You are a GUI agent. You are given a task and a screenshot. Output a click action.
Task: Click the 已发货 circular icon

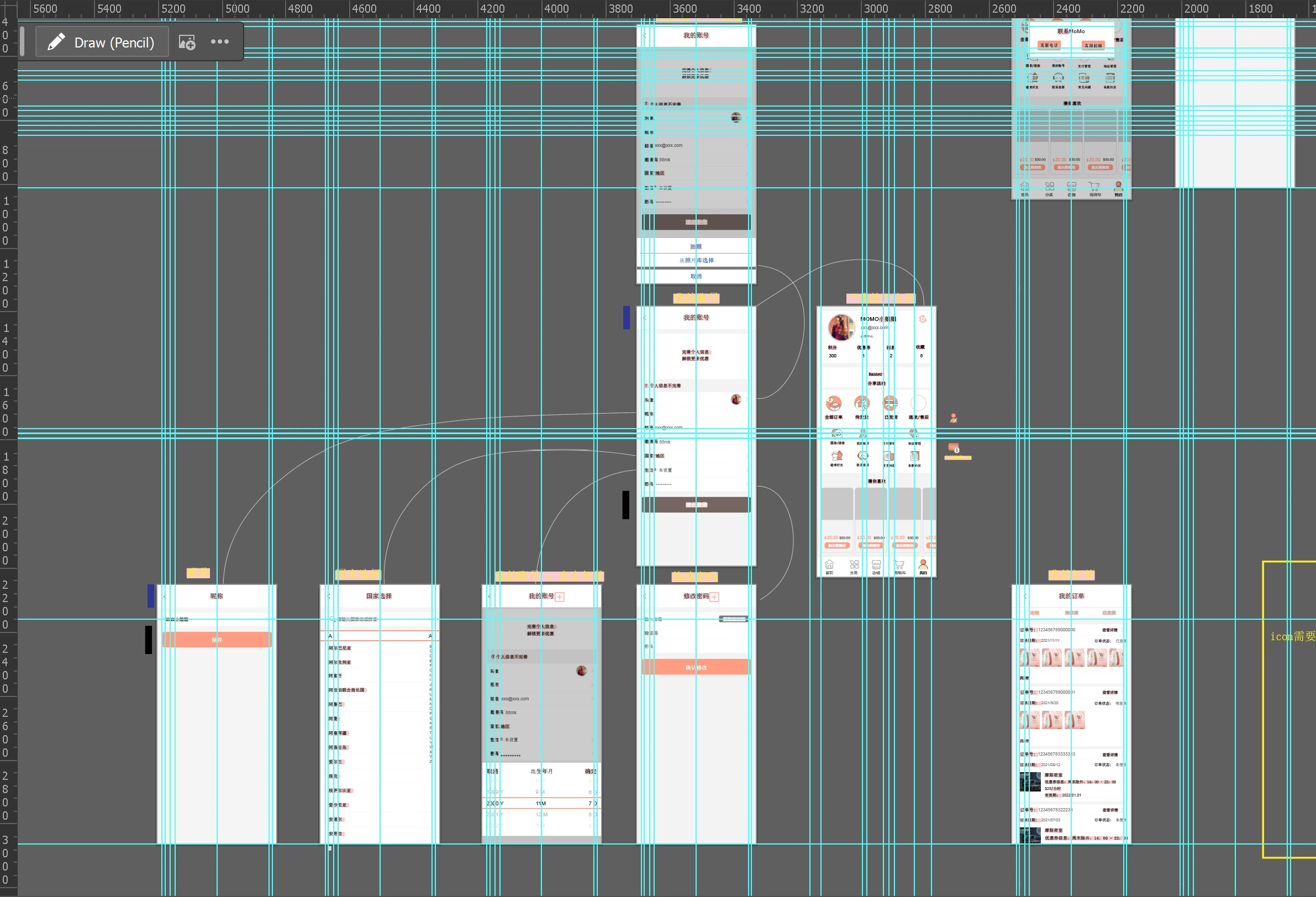coord(890,404)
